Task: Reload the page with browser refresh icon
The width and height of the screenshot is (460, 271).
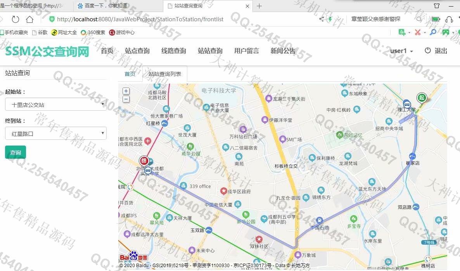Action: pyautogui.click(x=15, y=19)
